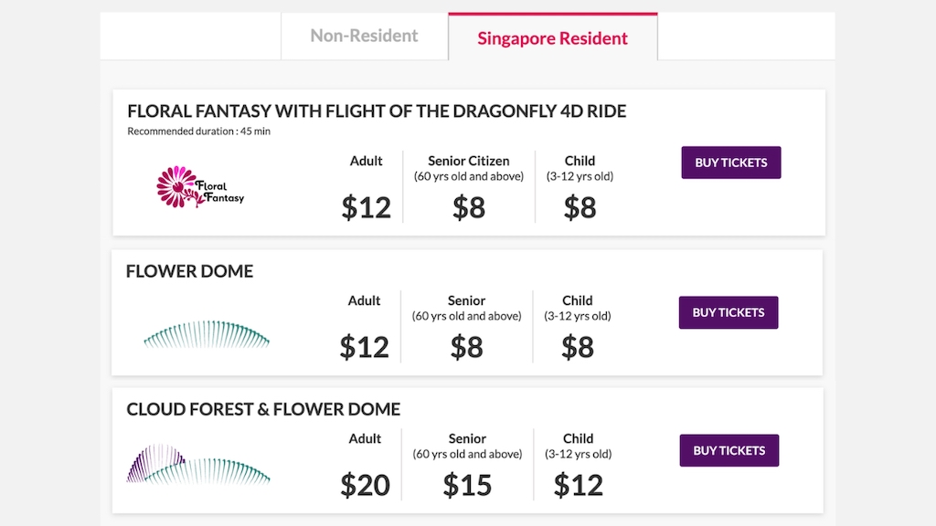The image size is (936, 526).
Task: Select the Singapore Resident tab
Action: pyautogui.click(x=552, y=38)
